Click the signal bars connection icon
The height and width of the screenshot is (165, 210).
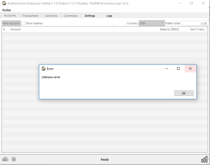click(x=204, y=160)
